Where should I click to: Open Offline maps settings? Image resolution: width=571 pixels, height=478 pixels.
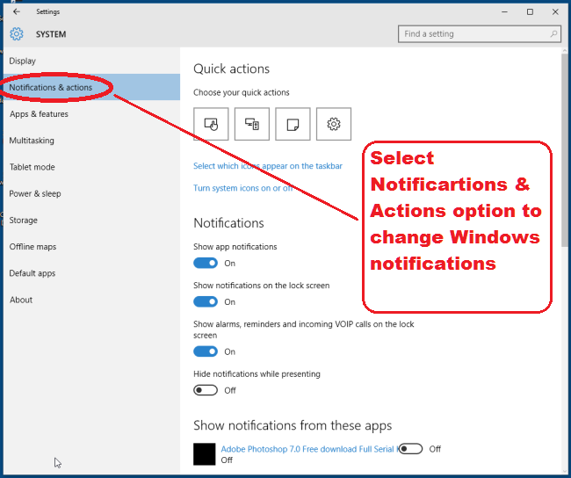(x=91, y=247)
